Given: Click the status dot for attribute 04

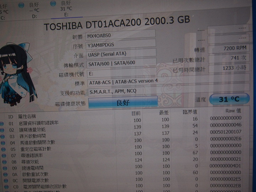Looking at the screenshot, I should pyautogui.click(x=3, y=143).
